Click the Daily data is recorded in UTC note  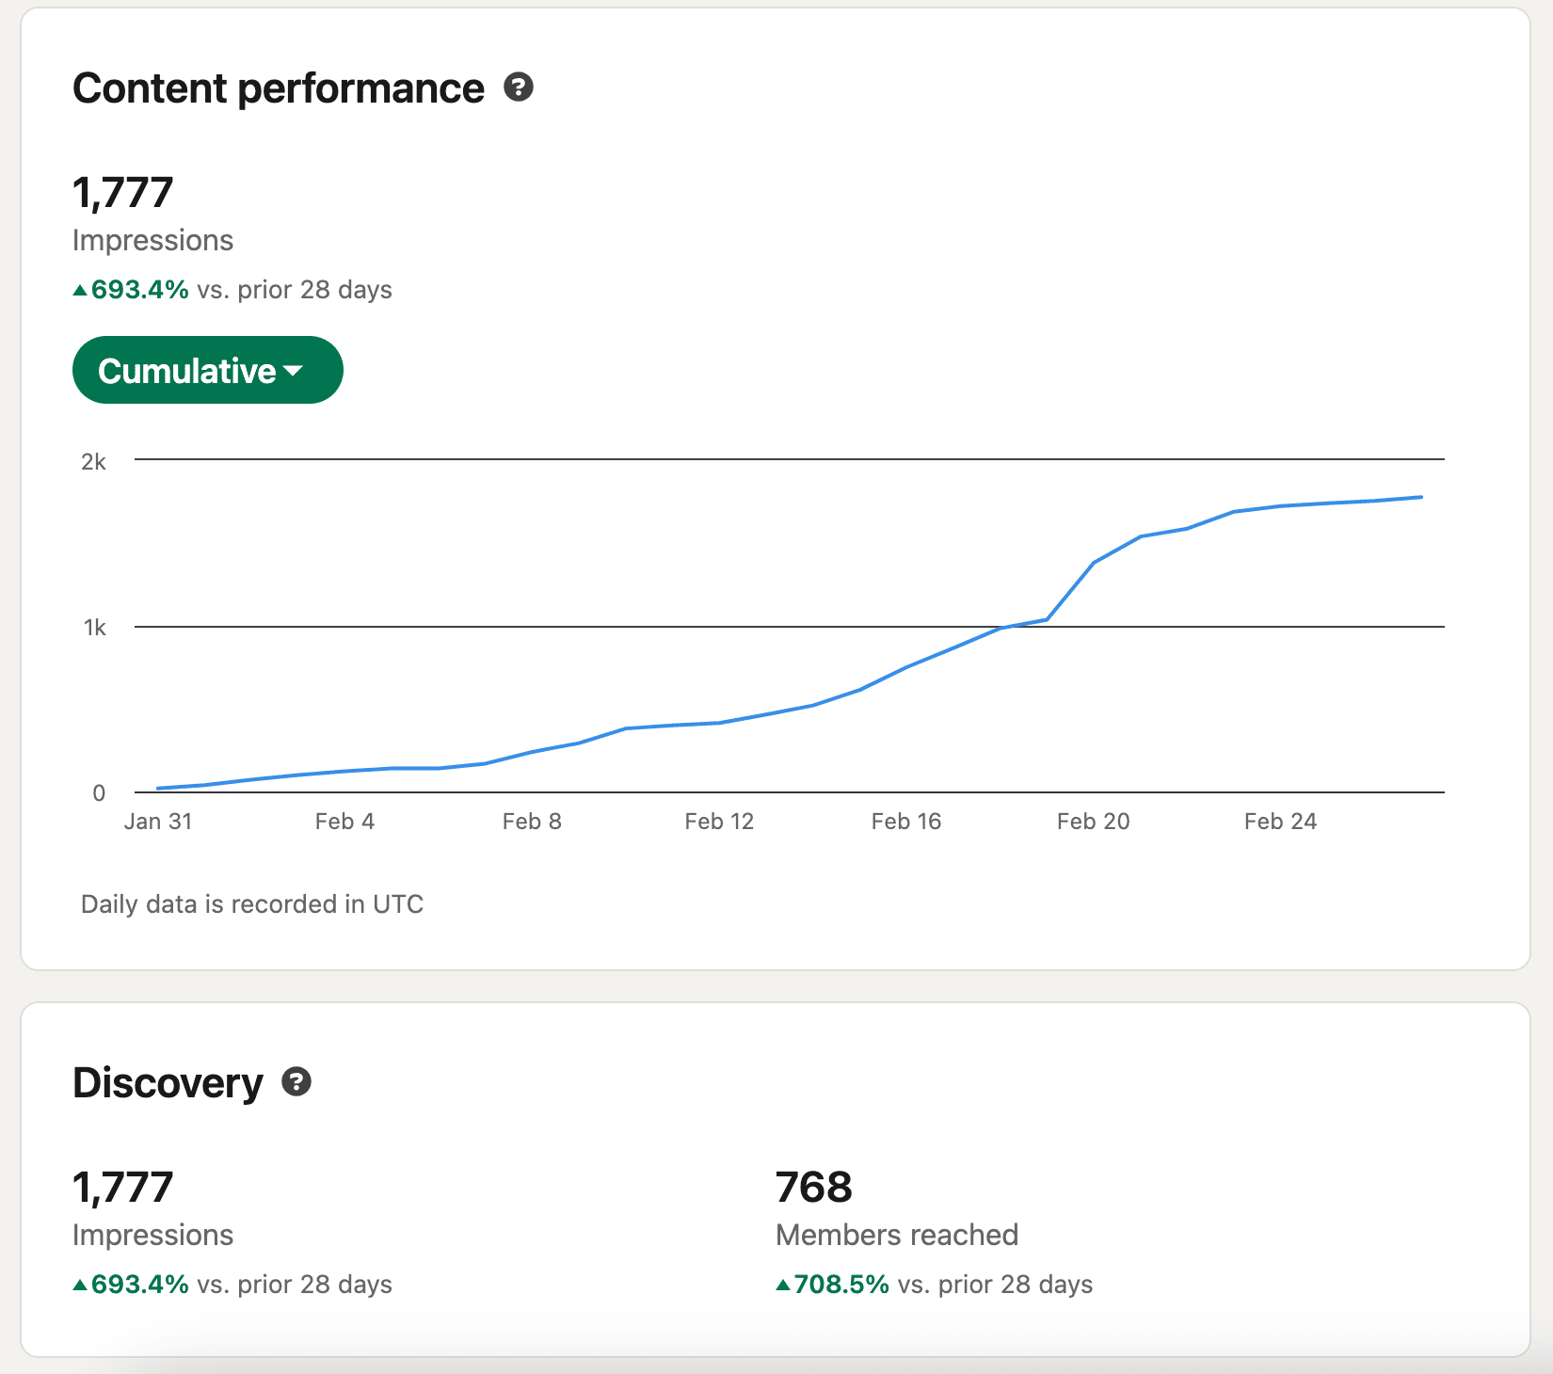click(x=252, y=904)
